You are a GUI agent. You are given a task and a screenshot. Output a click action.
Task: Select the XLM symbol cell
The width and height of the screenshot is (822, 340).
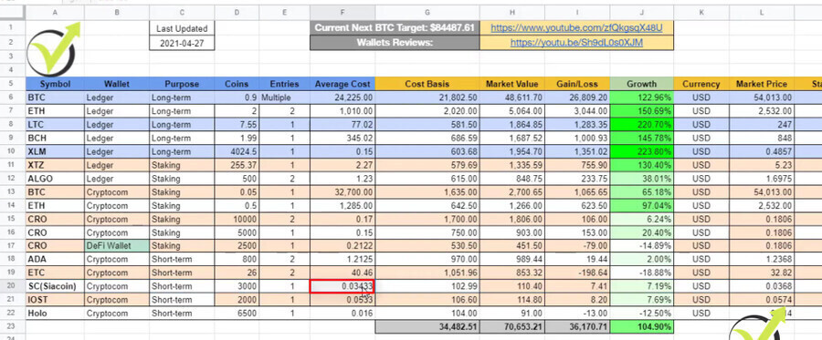click(55, 151)
